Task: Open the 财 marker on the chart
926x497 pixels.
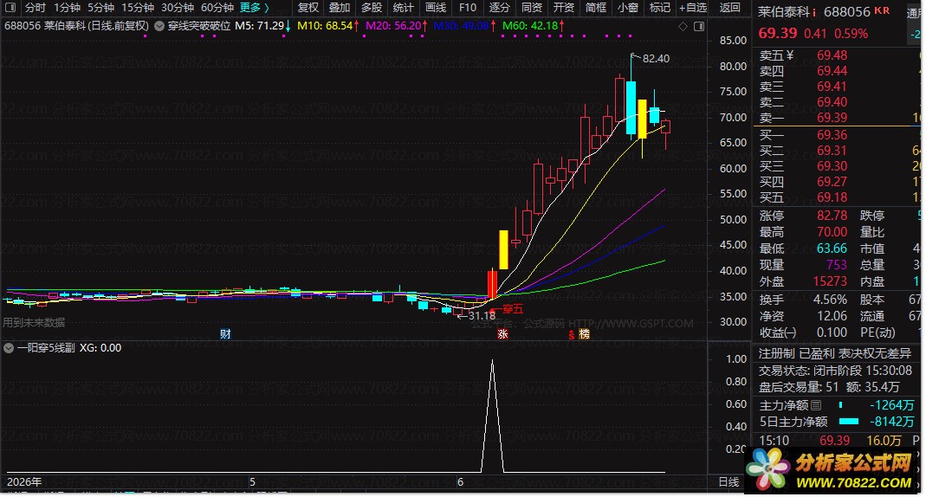Action: click(225, 334)
